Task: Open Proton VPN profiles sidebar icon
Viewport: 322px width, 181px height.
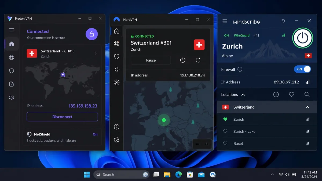Action: coord(12,84)
